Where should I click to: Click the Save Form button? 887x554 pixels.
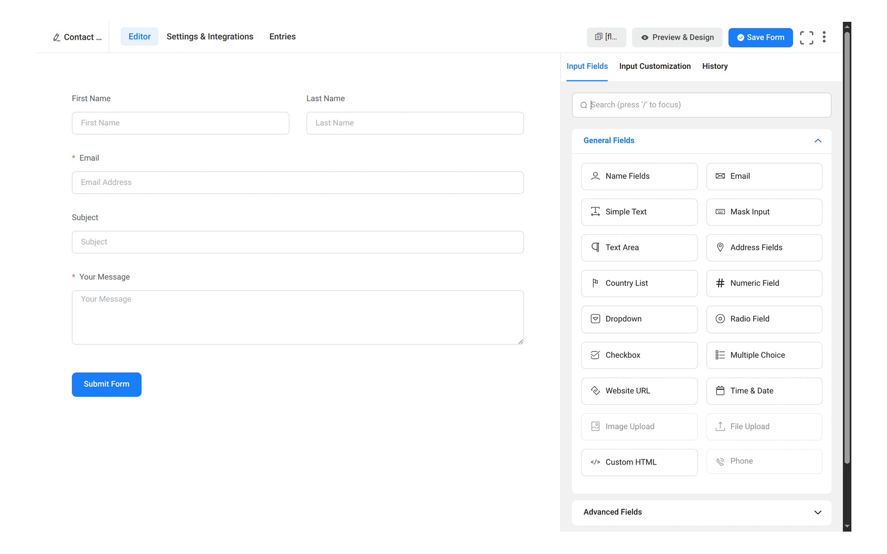761,37
